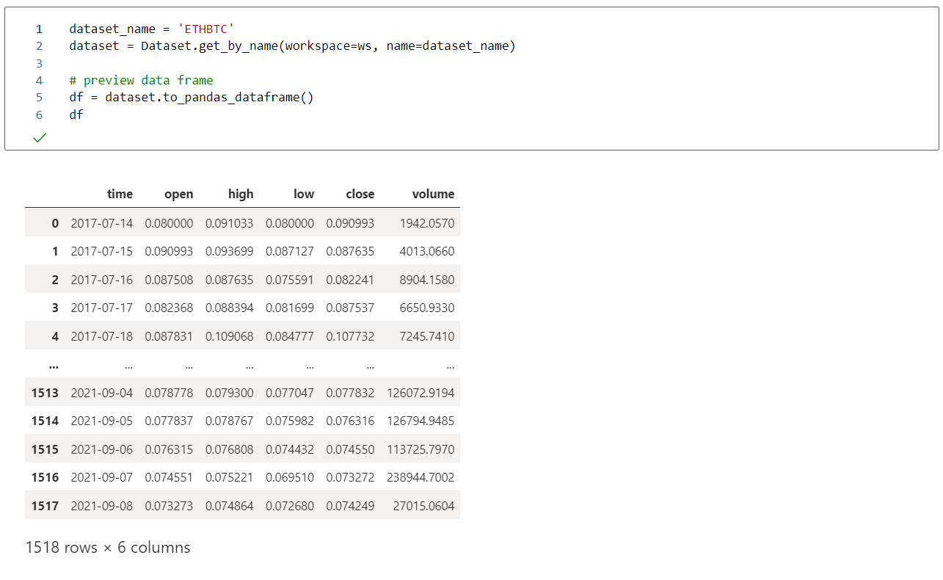
Task: Click the 'high' column header
Action: [x=241, y=194]
